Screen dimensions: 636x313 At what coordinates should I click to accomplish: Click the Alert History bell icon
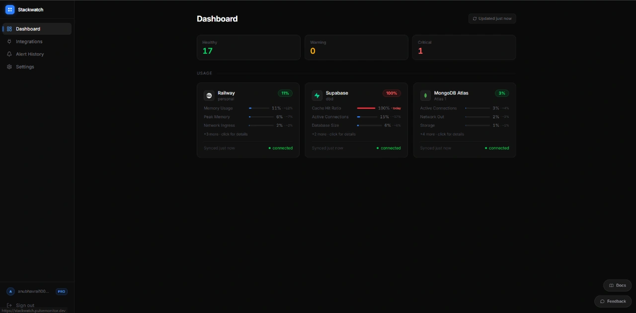9,54
